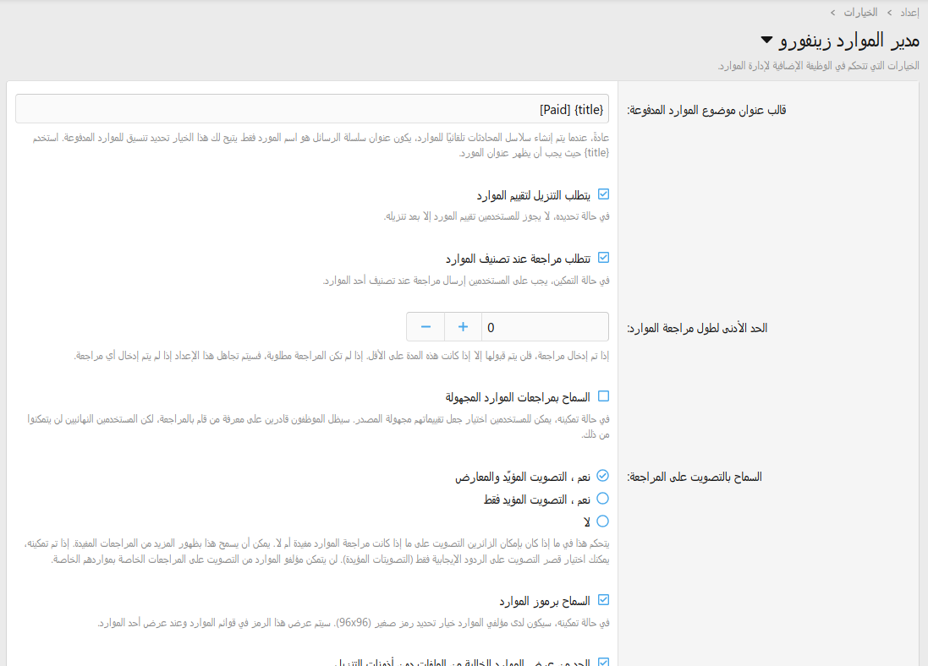Toggle 'تتطلب مراجعة عند تصنيف الموارد' checkbox

[x=603, y=258]
